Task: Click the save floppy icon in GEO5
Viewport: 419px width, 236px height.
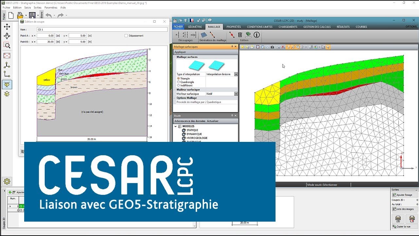Action: coord(32,15)
